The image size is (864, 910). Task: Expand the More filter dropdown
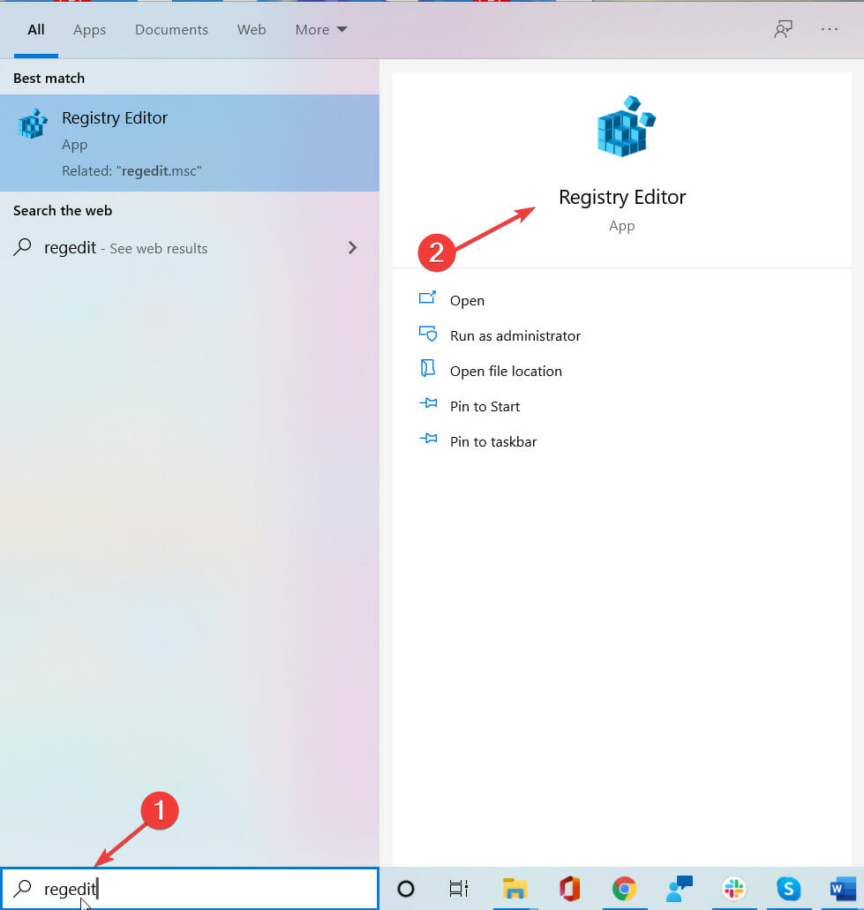[321, 30]
